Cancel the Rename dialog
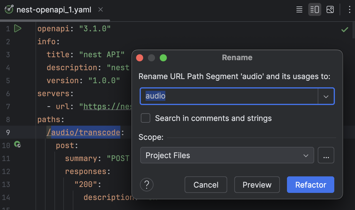Viewport: 355px width, 210px height. [x=206, y=185]
